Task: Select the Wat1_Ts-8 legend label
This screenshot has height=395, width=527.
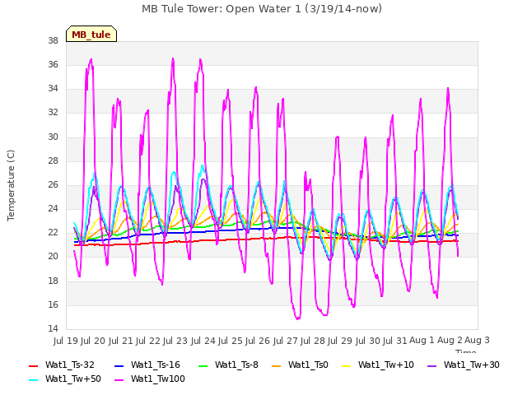Action: pos(236,365)
